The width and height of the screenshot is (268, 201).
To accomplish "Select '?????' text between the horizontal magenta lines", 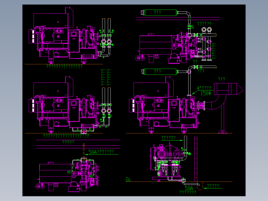I will [68, 142].
